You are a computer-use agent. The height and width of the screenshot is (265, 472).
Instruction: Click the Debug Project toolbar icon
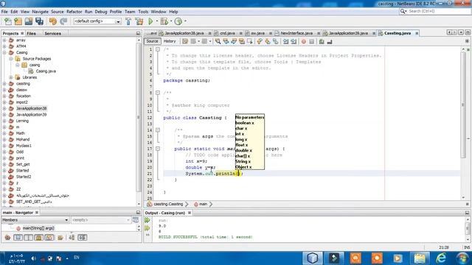point(164,21)
